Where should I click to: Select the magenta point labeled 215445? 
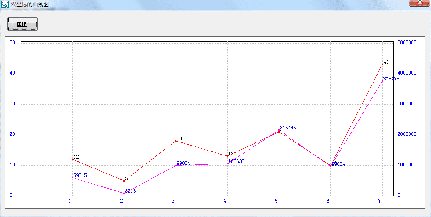point(279,130)
